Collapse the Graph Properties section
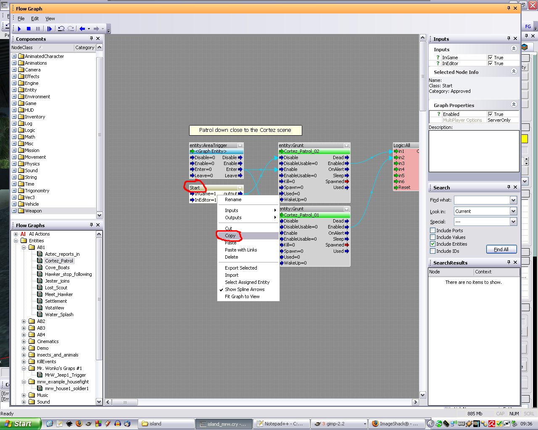The height and width of the screenshot is (430, 538). [x=514, y=105]
